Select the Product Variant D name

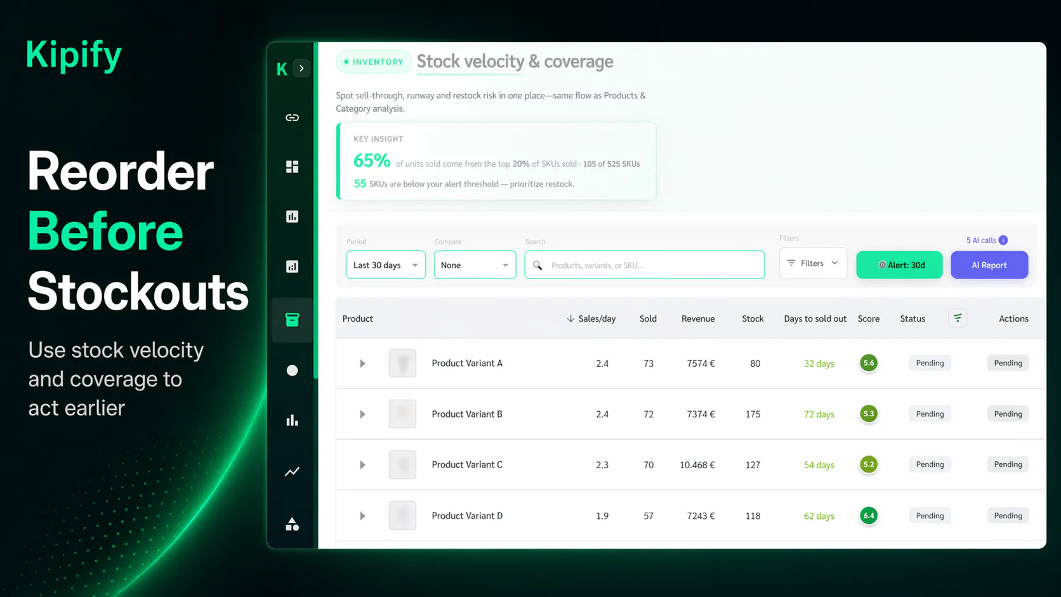pyautogui.click(x=467, y=516)
